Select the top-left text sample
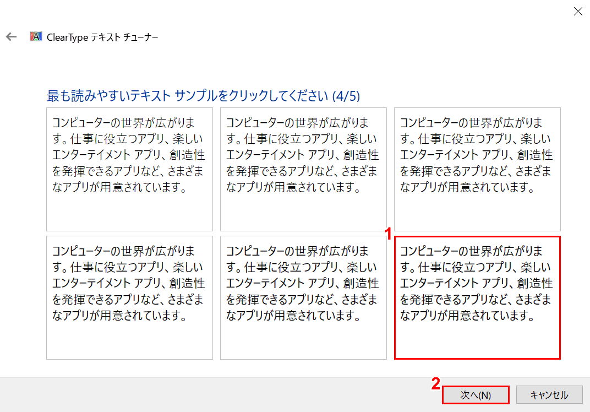590x412 pixels. 129,169
